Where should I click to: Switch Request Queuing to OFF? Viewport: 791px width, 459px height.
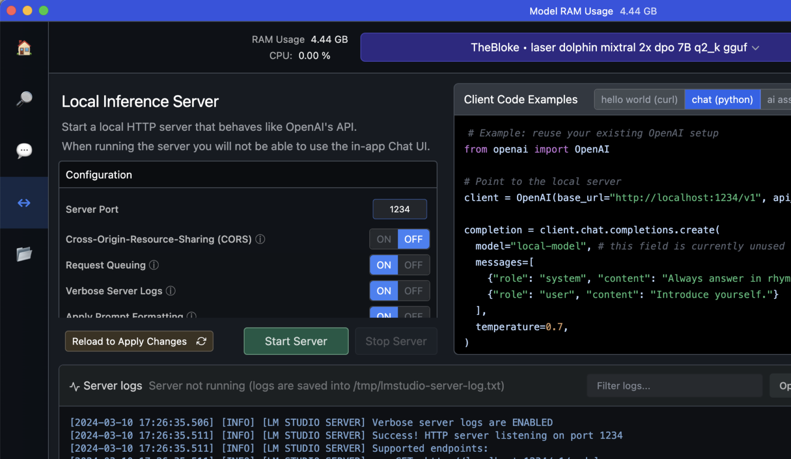tap(414, 265)
